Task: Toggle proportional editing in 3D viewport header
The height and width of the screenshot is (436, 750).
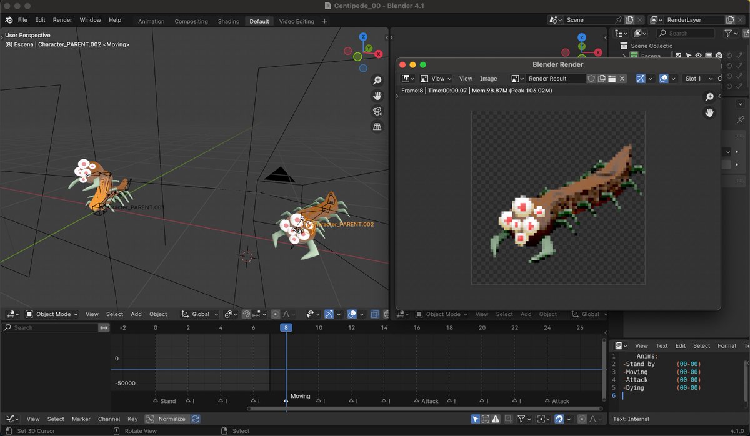Action: [276, 314]
